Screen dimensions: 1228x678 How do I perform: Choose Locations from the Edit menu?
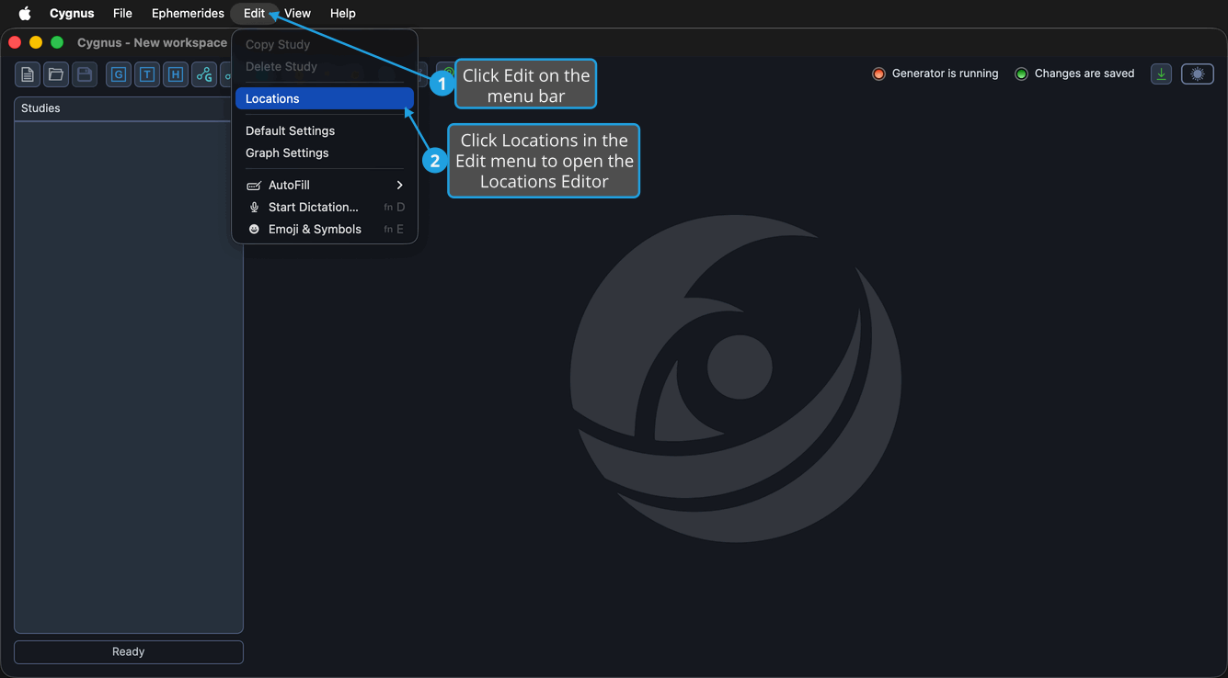[325, 98]
